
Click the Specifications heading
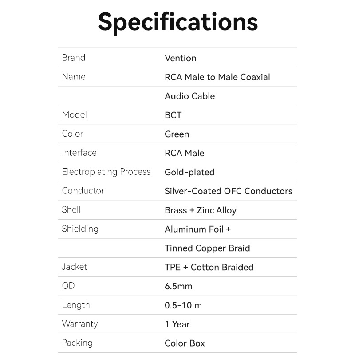[177, 22]
